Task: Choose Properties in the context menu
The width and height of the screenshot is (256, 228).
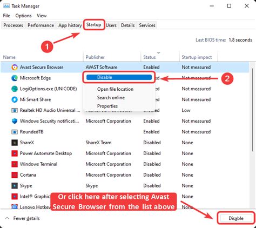Action: click(x=107, y=106)
